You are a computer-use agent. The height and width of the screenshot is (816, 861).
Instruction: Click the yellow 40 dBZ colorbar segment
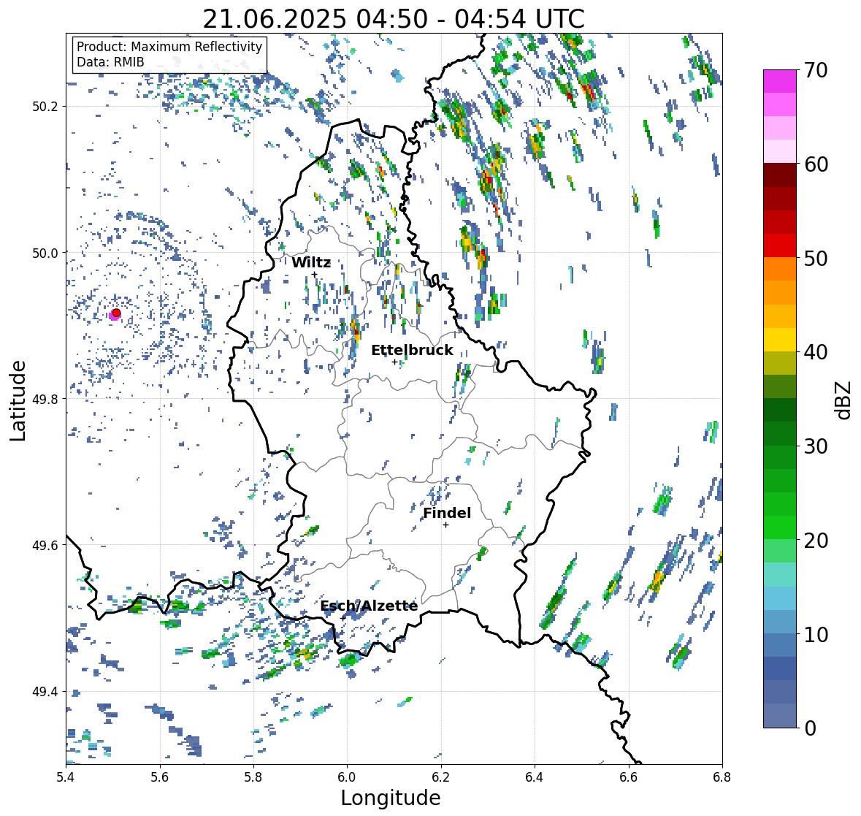coord(780,340)
